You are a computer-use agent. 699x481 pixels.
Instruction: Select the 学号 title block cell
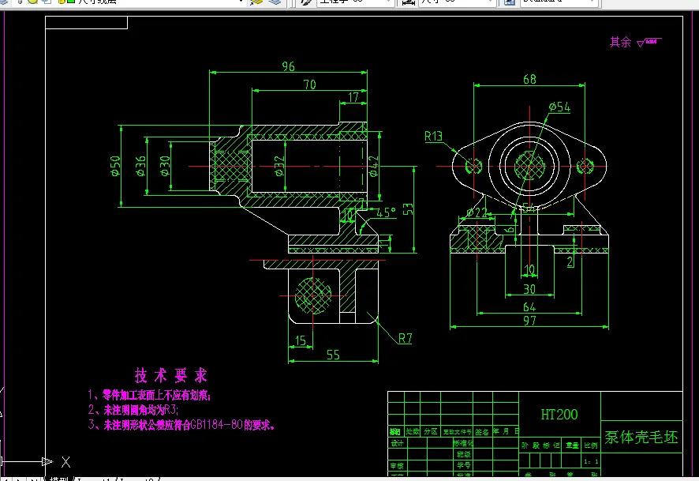tap(463, 465)
